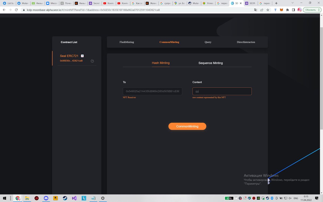
Task: Click browser forward arrow
Action: [10, 10]
